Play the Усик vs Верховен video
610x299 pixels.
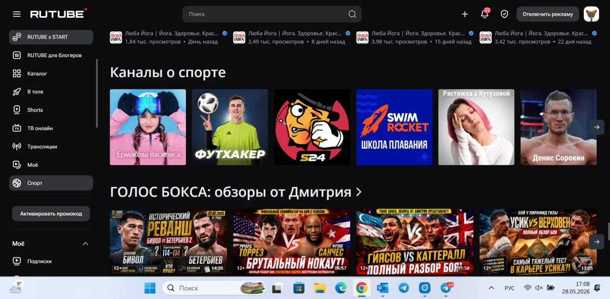[x=538, y=241]
